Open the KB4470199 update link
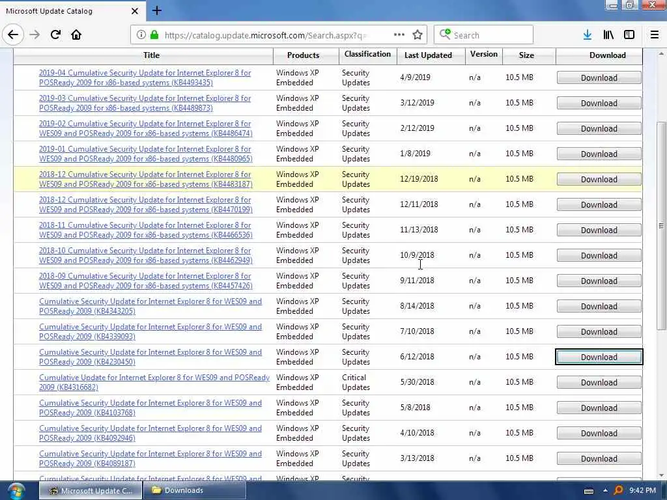Screen dimensions: 667x500 coord(146,204)
